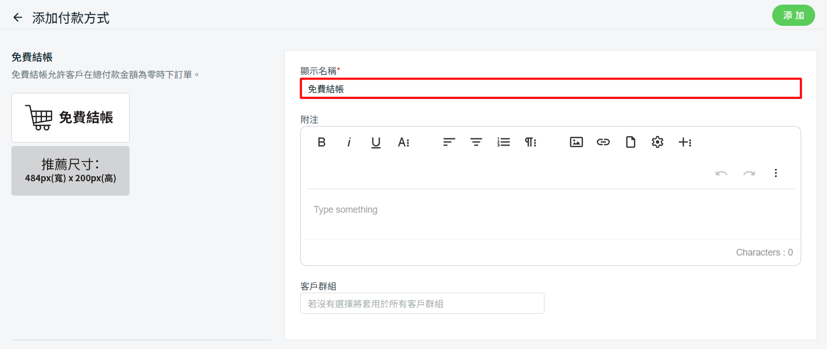Open the three-dot more options menu
Screen dimensions: 827x349
[775, 173]
